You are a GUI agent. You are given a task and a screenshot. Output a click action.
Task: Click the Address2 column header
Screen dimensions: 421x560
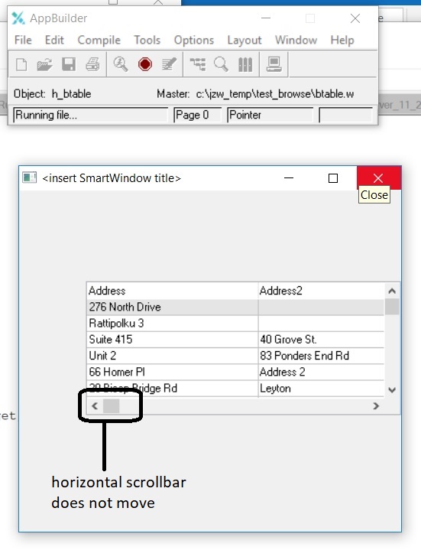pyautogui.click(x=321, y=291)
